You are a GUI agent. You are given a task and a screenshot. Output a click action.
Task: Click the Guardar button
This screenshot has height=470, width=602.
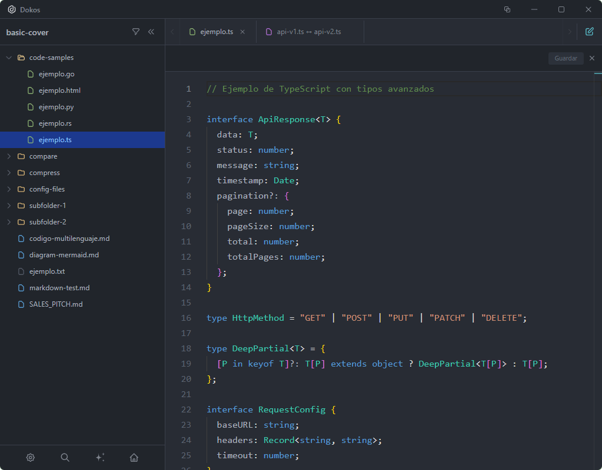click(565, 58)
